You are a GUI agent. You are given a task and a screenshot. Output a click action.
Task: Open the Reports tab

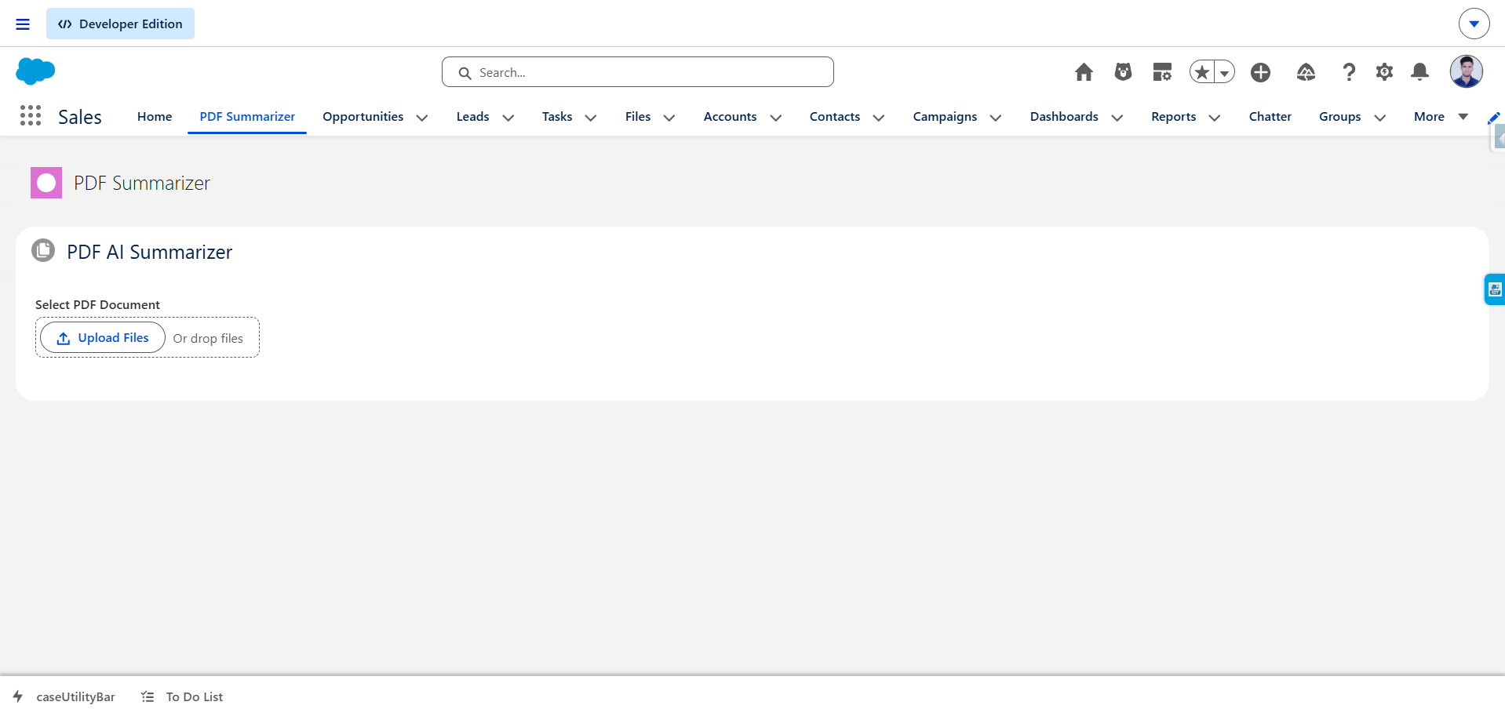point(1173,117)
